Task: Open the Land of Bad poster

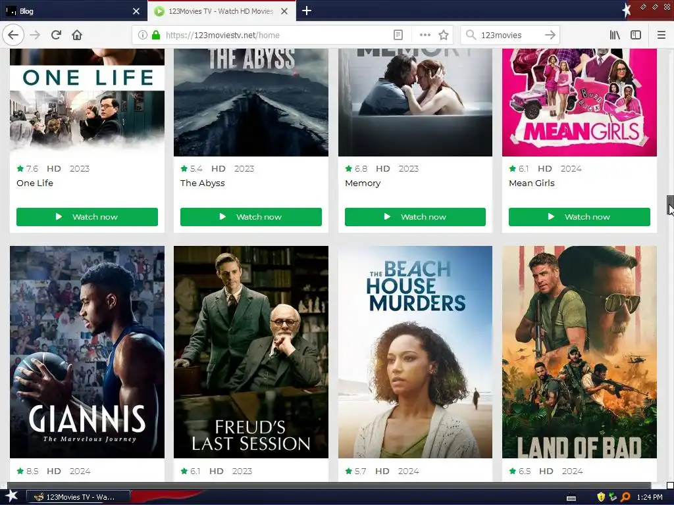Action: click(x=579, y=352)
